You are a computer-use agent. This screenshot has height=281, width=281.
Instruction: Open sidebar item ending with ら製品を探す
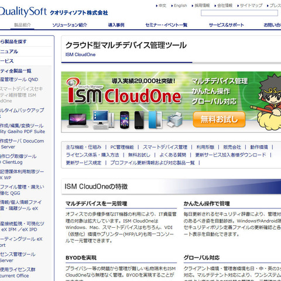click(13, 42)
